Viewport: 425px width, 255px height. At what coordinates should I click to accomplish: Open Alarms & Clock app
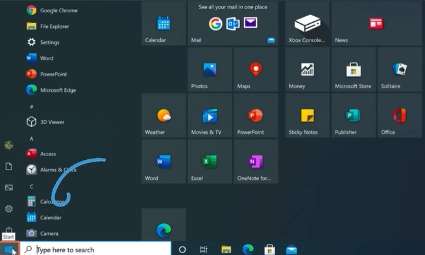pyautogui.click(x=51, y=170)
